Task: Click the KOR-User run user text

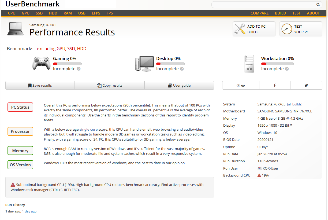Action: (x=271, y=168)
